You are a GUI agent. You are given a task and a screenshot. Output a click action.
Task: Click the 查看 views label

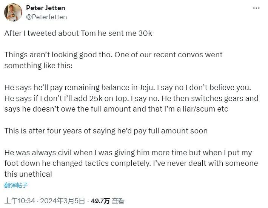point(118,201)
